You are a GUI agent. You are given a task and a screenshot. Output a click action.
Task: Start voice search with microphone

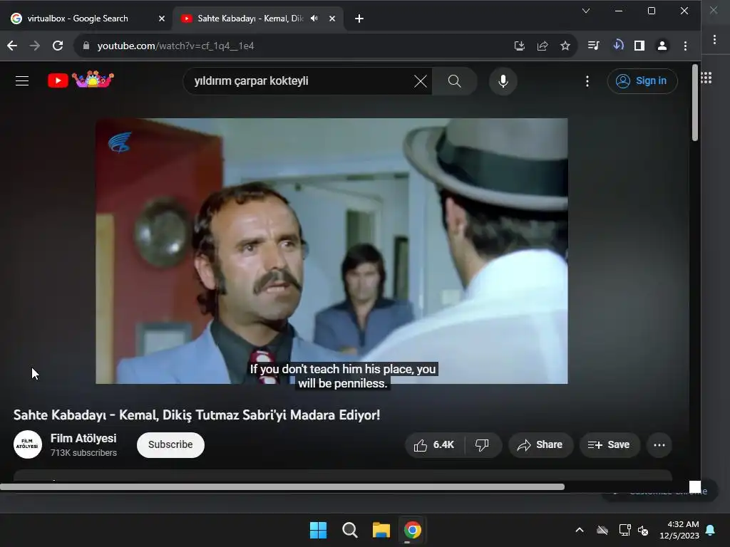point(503,81)
